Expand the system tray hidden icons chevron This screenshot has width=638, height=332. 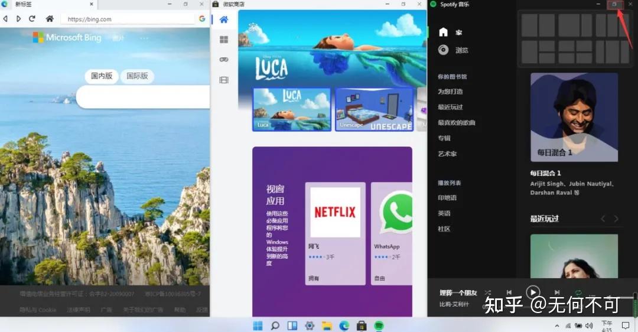pos(556,326)
